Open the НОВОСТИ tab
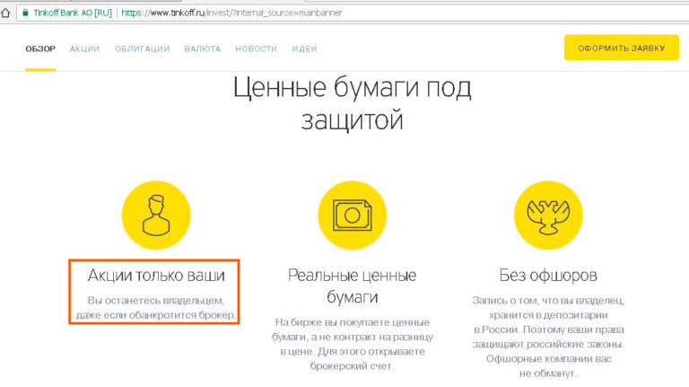Screen dimensions: 689x387 [256, 48]
